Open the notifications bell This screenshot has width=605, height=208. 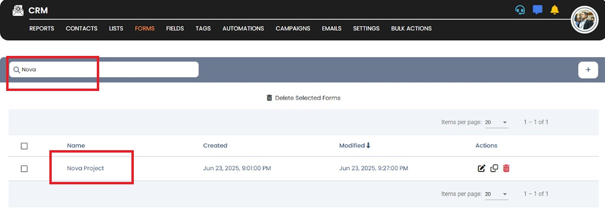click(554, 10)
